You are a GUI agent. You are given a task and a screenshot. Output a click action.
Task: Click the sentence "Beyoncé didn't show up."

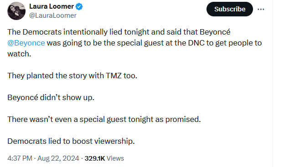point(51,97)
